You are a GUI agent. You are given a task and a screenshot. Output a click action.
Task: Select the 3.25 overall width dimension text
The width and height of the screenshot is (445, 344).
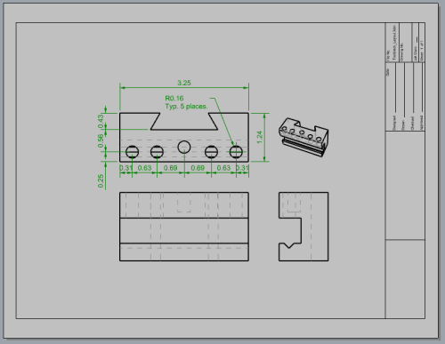click(x=184, y=83)
